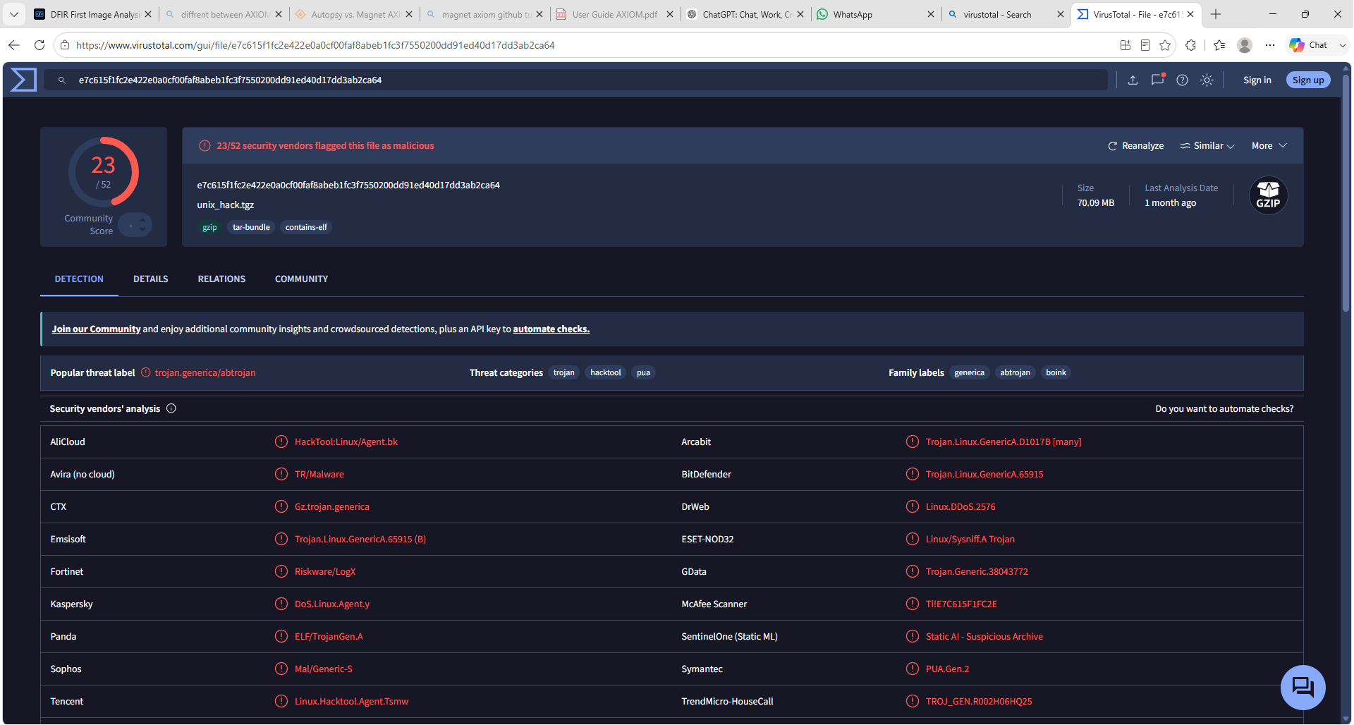This screenshot has width=1354, height=725.
Task: Open the reader view icon in address bar
Action: click(1145, 45)
